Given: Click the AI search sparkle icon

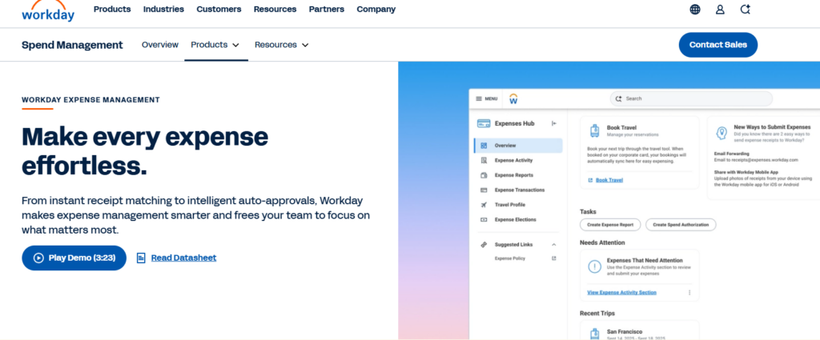Looking at the screenshot, I should coord(746,10).
